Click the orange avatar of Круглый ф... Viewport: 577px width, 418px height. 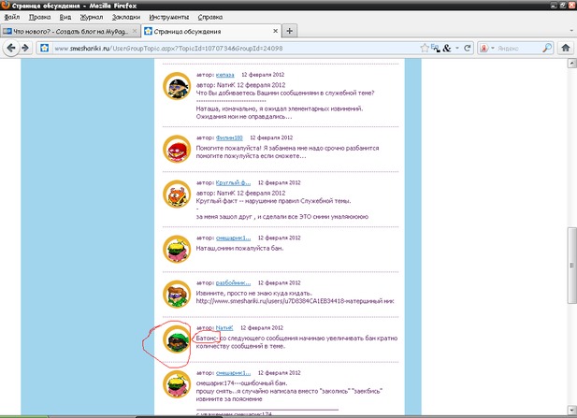(x=177, y=194)
